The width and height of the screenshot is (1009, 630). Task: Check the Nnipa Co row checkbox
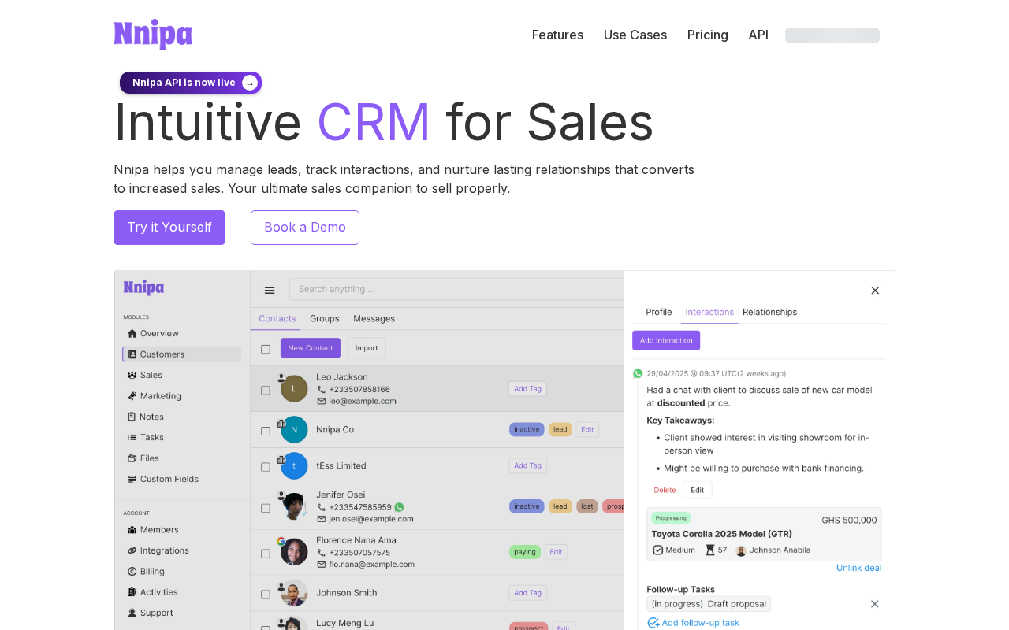click(266, 431)
